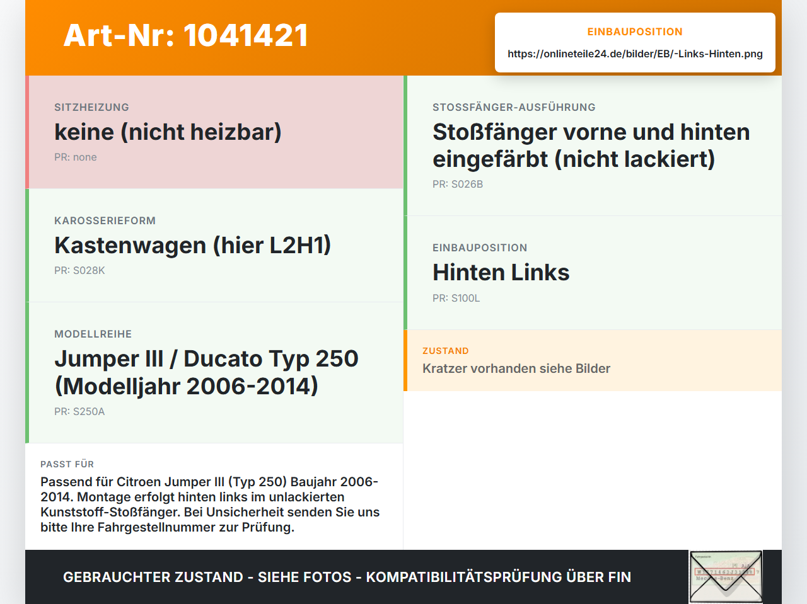Click the orange EINBAUPOSITION label in header box
Screen dimensions: 807x604
click(x=635, y=31)
